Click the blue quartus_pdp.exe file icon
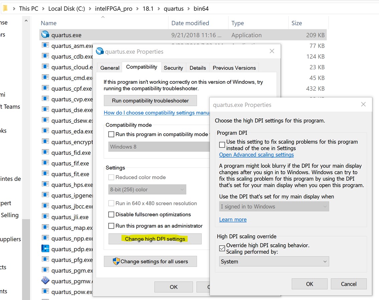 [45, 248]
